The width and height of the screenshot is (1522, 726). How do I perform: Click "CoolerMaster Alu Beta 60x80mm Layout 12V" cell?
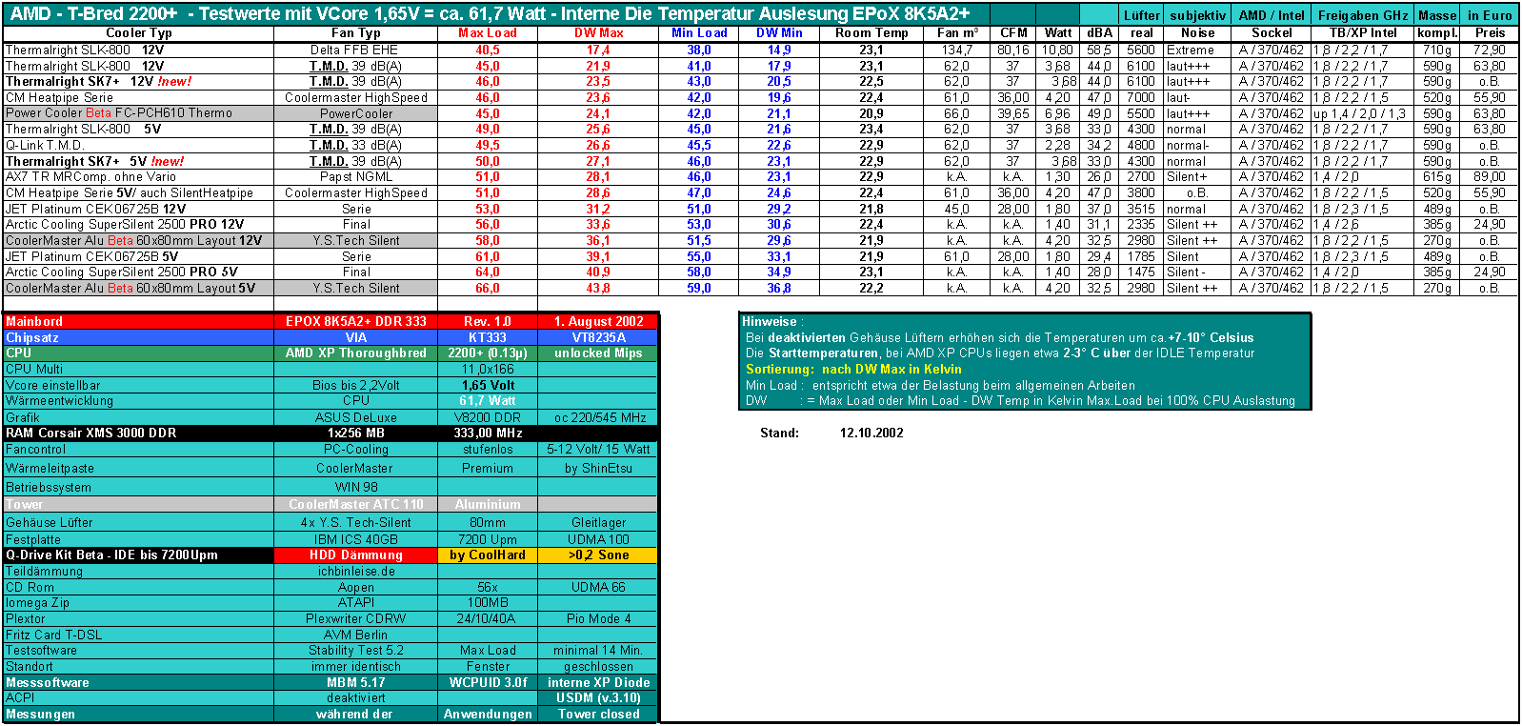[x=139, y=241]
